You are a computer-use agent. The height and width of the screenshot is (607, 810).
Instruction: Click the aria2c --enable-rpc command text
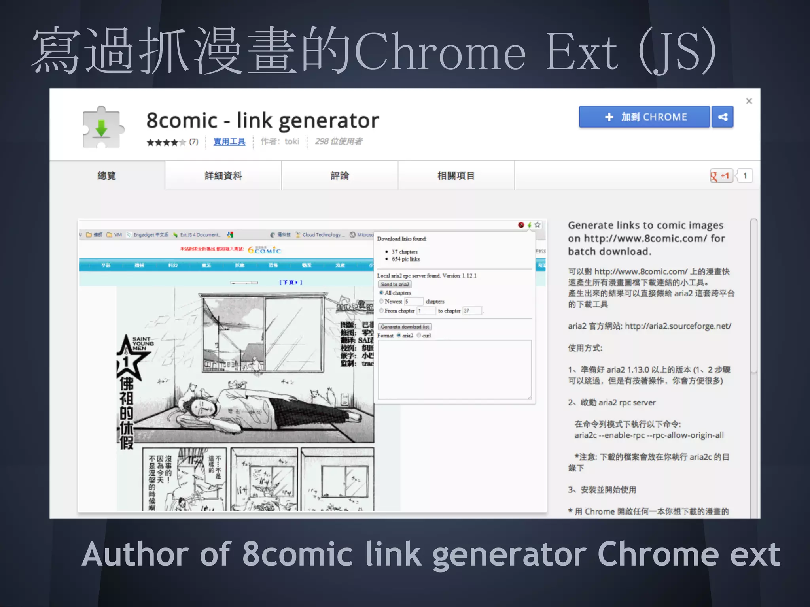649,435
